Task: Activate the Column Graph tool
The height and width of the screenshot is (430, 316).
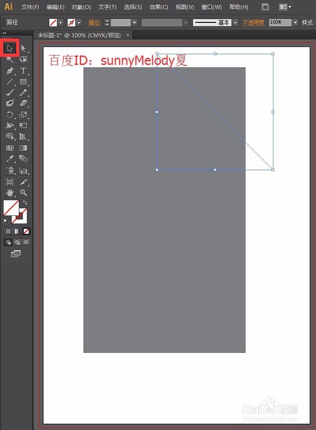Action: pos(23,170)
